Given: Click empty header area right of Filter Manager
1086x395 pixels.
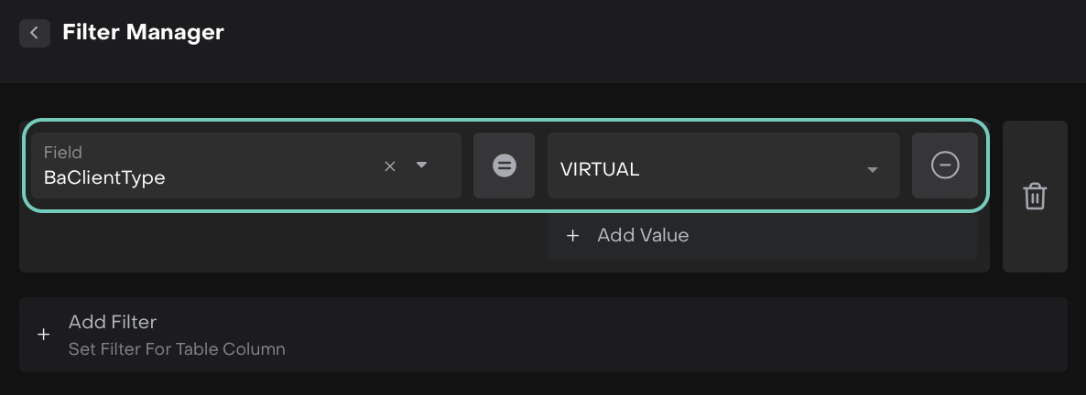Looking at the screenshot, I should pyautogui.click(x=641, y=37).
